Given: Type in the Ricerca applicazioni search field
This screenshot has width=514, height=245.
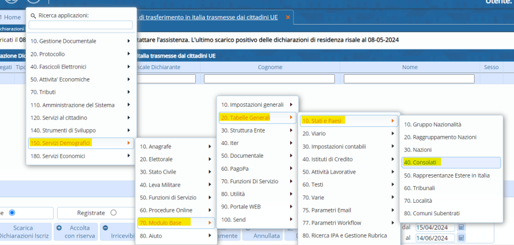Looking at the screenshot, I should [81, 25].
